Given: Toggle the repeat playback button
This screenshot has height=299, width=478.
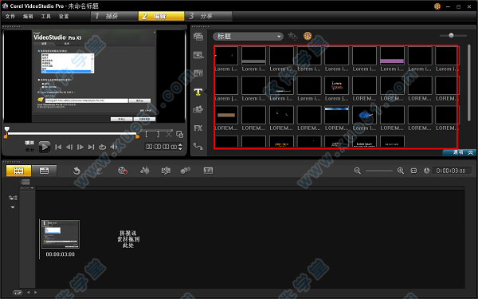Looking at the screenshot, I should click(x=102, y=147).
